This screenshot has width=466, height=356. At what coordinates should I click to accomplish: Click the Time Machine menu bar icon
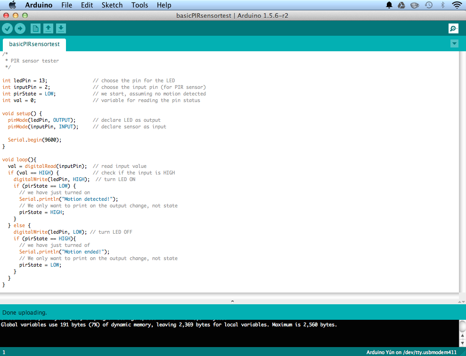tap(429, 5)
